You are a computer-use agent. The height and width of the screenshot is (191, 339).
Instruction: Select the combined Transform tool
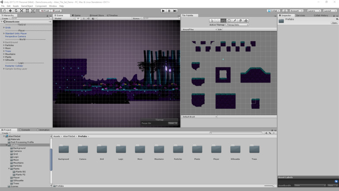pyautogui.click(x=33, y=11)
